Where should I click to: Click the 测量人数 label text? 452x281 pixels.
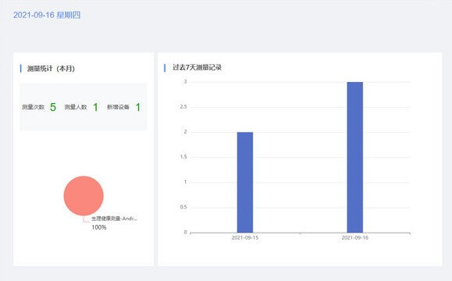[x=76, y=107]
